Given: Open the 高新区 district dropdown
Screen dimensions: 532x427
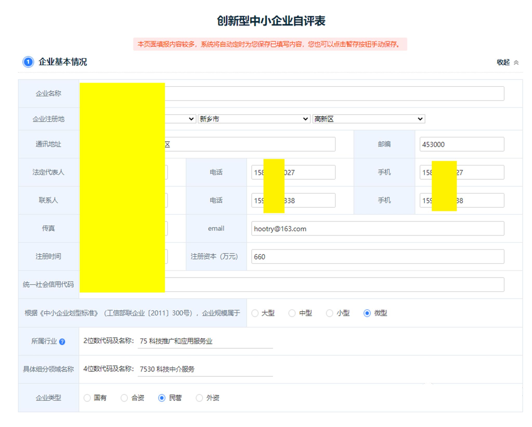Looking at the screenshot, I should point(368,119).
